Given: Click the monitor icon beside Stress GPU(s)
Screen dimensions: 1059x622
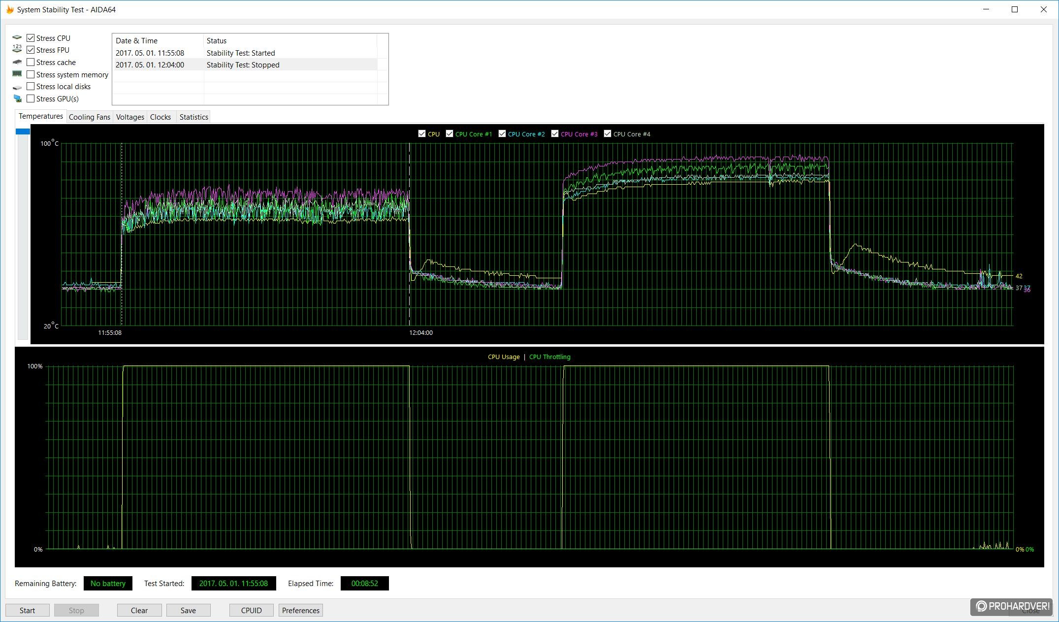Looking at the screenshot, I should point(18,98).
